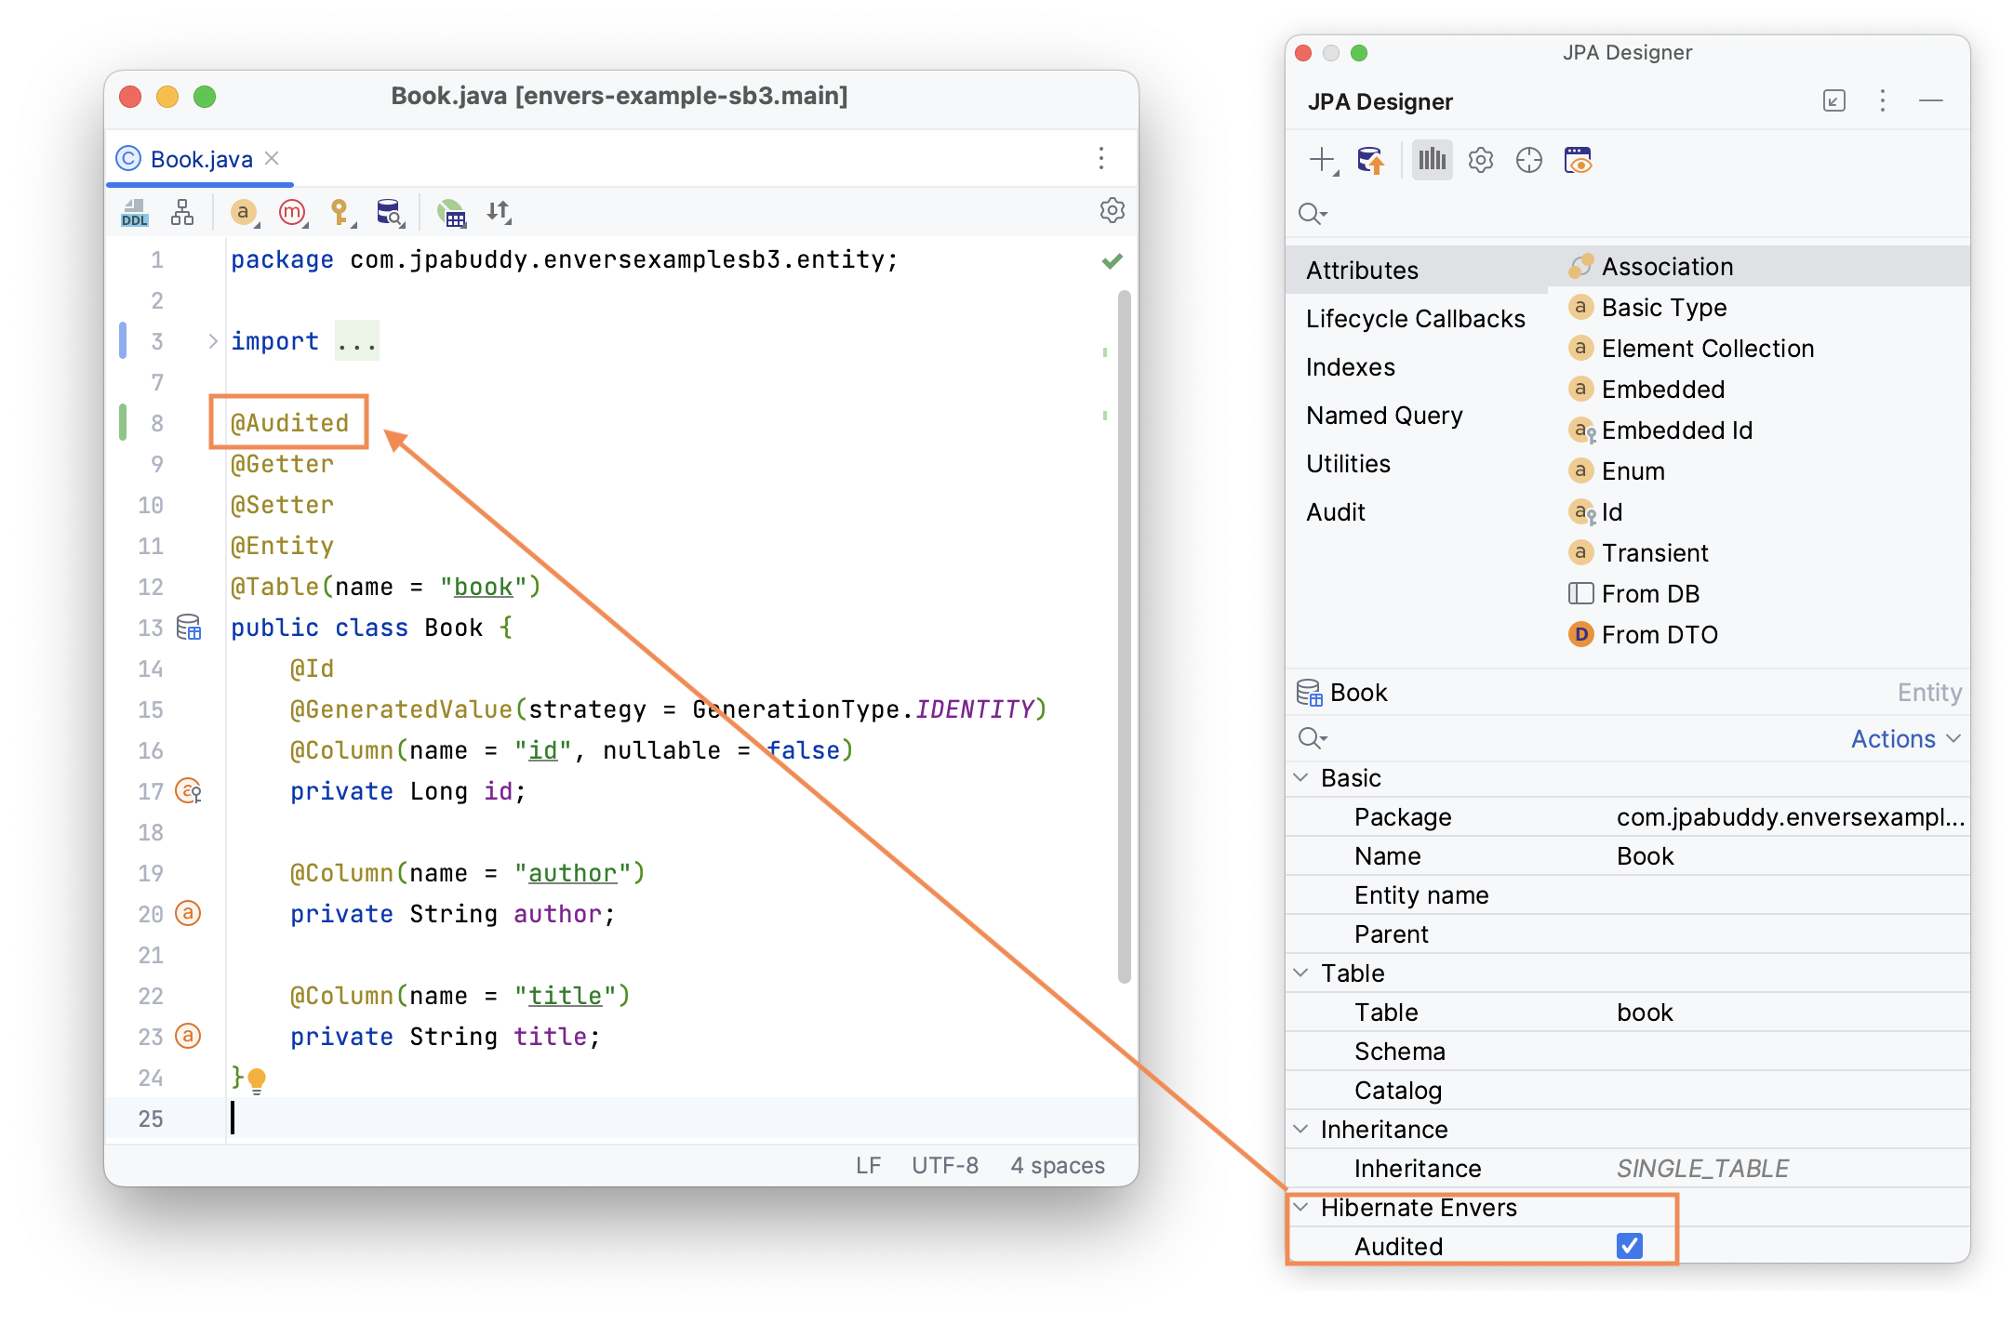Viewport: 2013px width, 1324px height.
Task: Select the Attributes tab in JPA Designer
Action: click(x=1363, y=268)
